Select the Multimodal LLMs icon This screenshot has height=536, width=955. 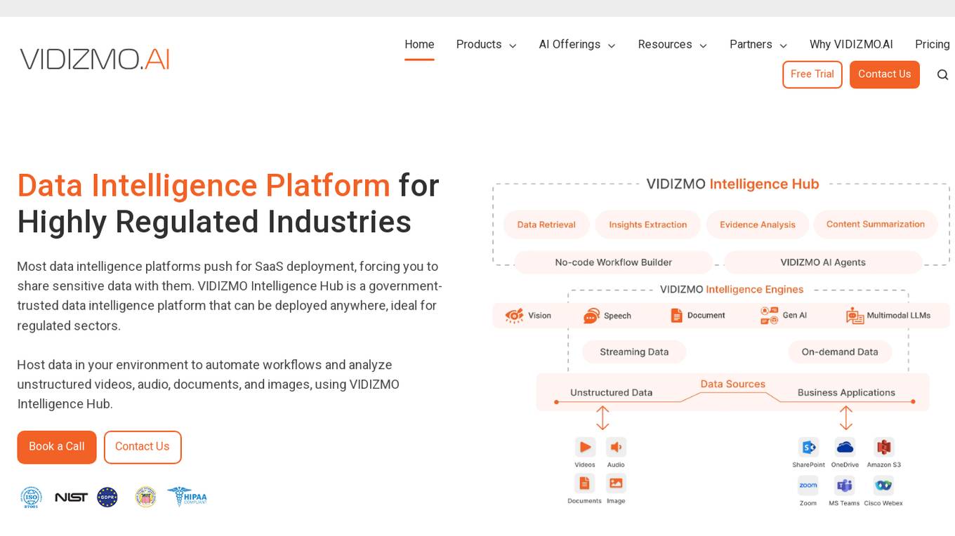point(855,316)
